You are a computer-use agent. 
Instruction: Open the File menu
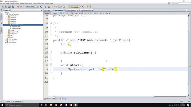[x=1, y=3]
